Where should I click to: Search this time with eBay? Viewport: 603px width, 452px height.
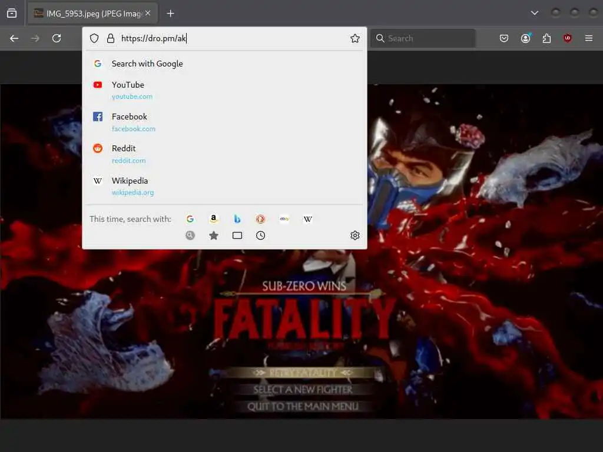coord(284,219)
